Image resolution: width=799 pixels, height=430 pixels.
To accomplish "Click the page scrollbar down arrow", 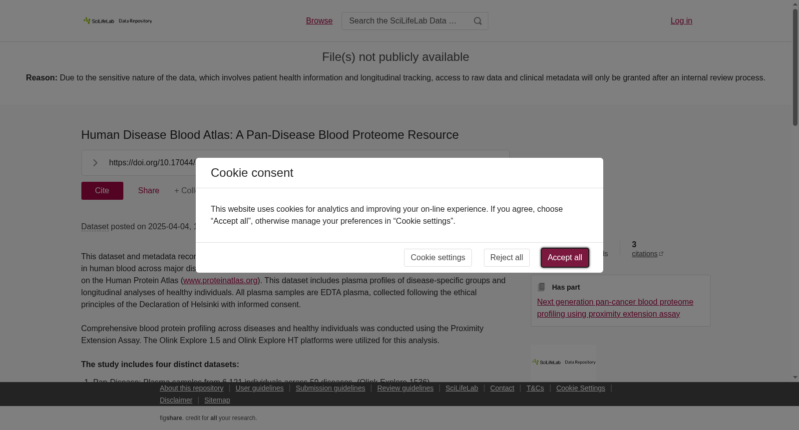I will pyautogui.click(x=795, y=378).
